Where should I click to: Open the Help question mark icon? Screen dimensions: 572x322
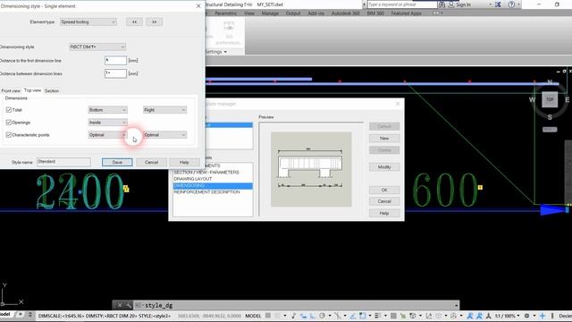[511, 4]
